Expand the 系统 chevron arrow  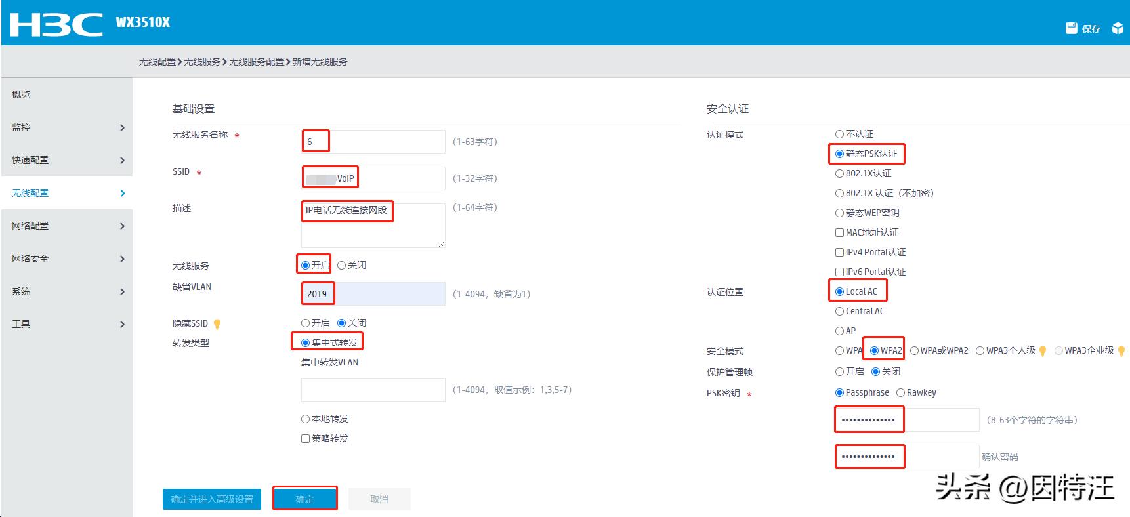click(122, 291)
